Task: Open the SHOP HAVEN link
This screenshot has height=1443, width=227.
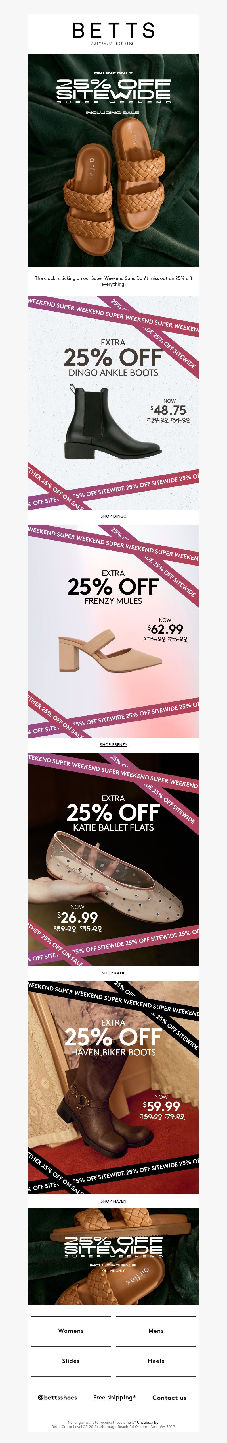Action: pyautogui.click(x=113, y=1202)
